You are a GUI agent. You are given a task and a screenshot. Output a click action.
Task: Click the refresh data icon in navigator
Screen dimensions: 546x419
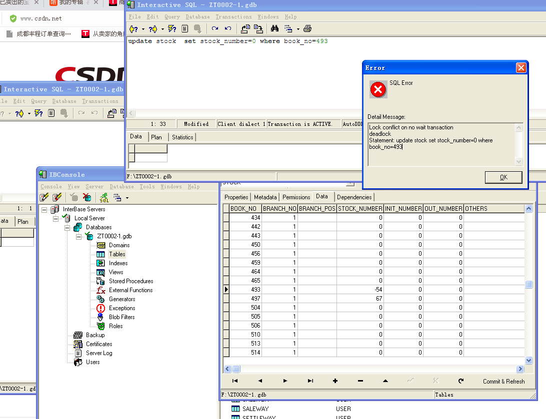461,381
